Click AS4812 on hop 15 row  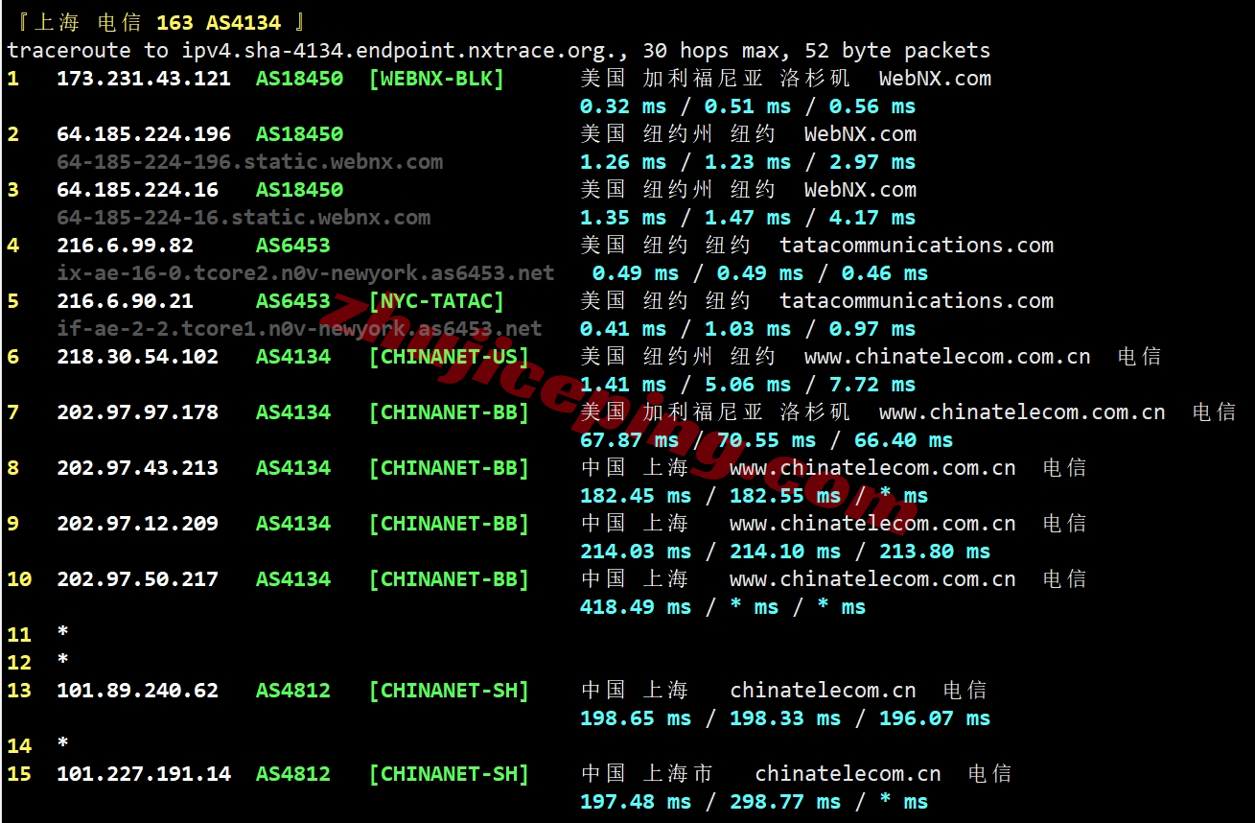pos(293,774)
